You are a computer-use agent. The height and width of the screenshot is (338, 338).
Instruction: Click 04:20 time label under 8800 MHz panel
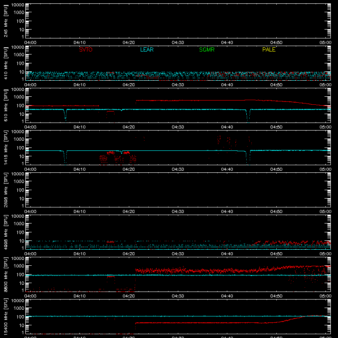[129, 296]
